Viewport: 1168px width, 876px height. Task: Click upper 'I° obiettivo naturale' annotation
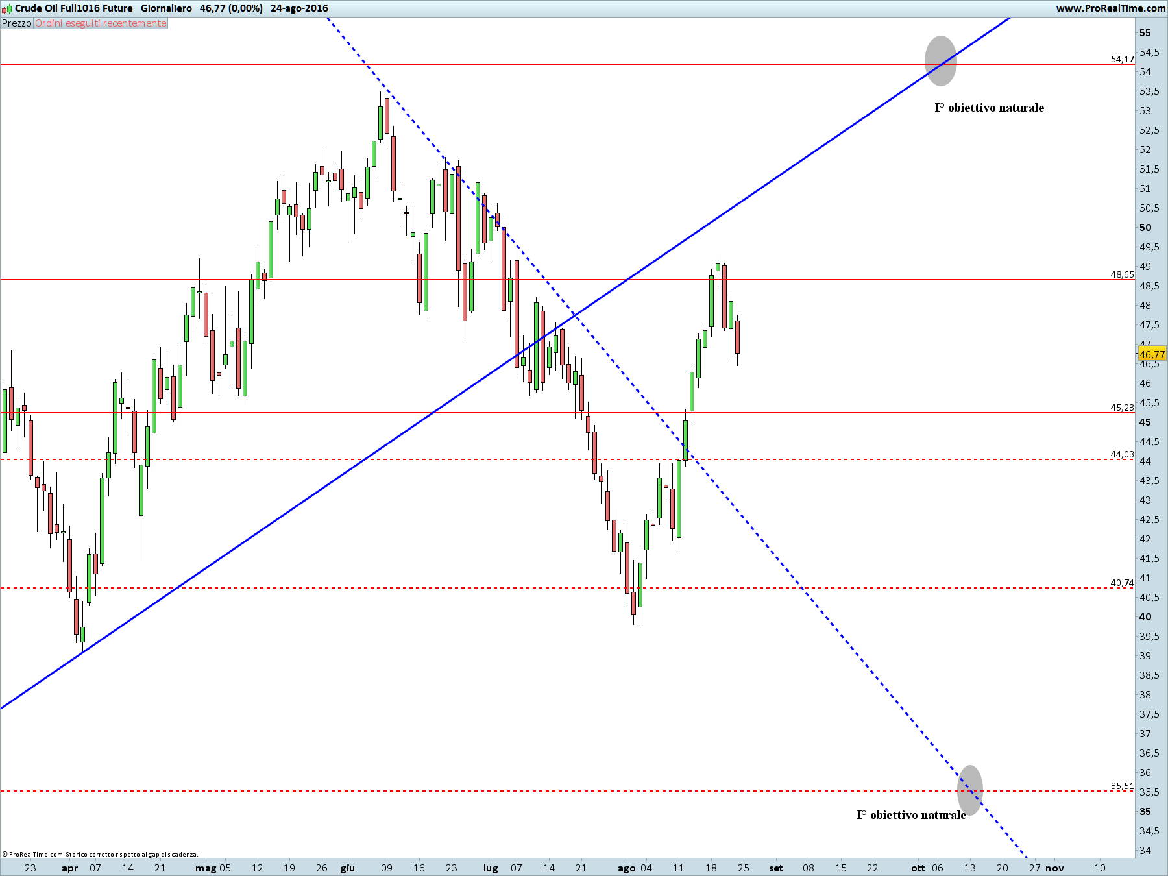click(990, 108)
